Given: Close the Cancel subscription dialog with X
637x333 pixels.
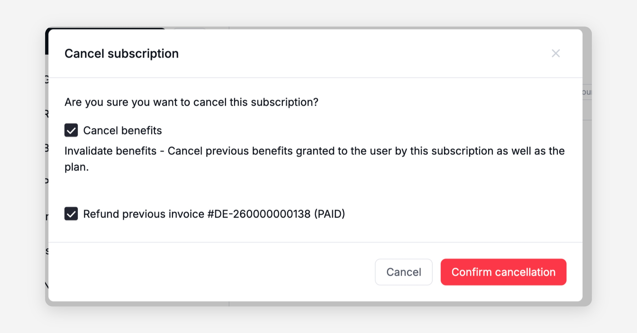Looking at the screenshot, I should [556, 53].
